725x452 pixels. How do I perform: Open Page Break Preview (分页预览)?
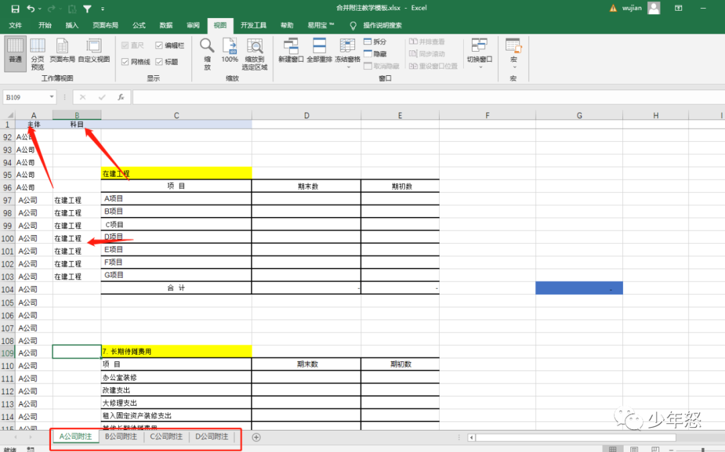point(38,54)
